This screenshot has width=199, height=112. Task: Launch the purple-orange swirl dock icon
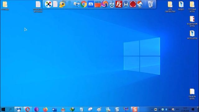click(x=105, y=4)
